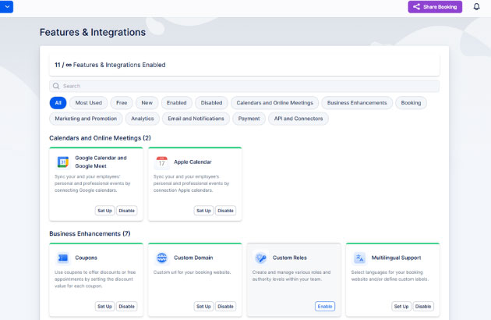Select Calendars and Online Meetings filter

pos(274,102)
